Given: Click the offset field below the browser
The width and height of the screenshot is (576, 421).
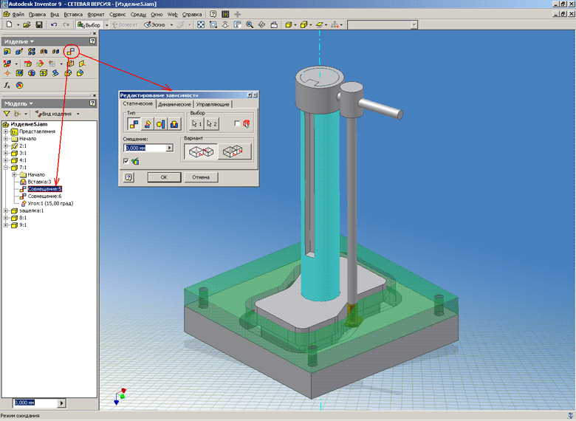Looking at the screenshot, I should [x=35, y=403].
